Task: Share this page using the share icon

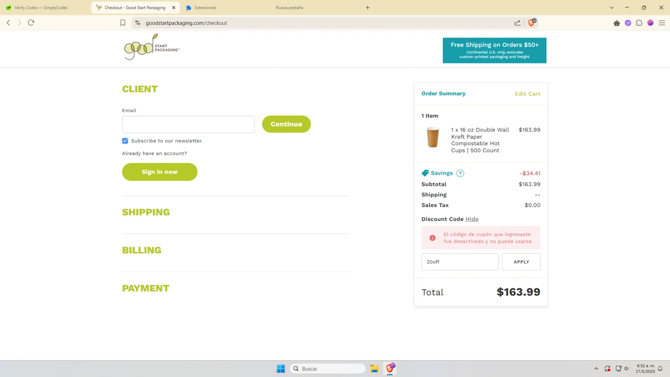Action: point(517,23)
